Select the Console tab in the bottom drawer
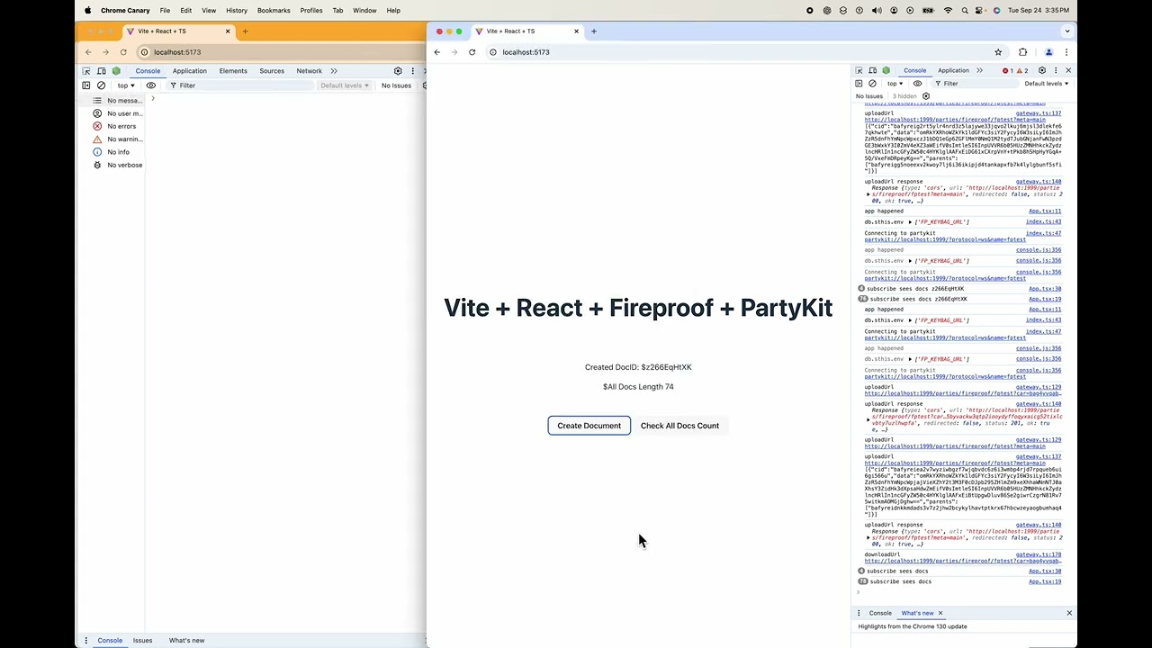The image size is (1152, 648). click(x=880, y=613)
